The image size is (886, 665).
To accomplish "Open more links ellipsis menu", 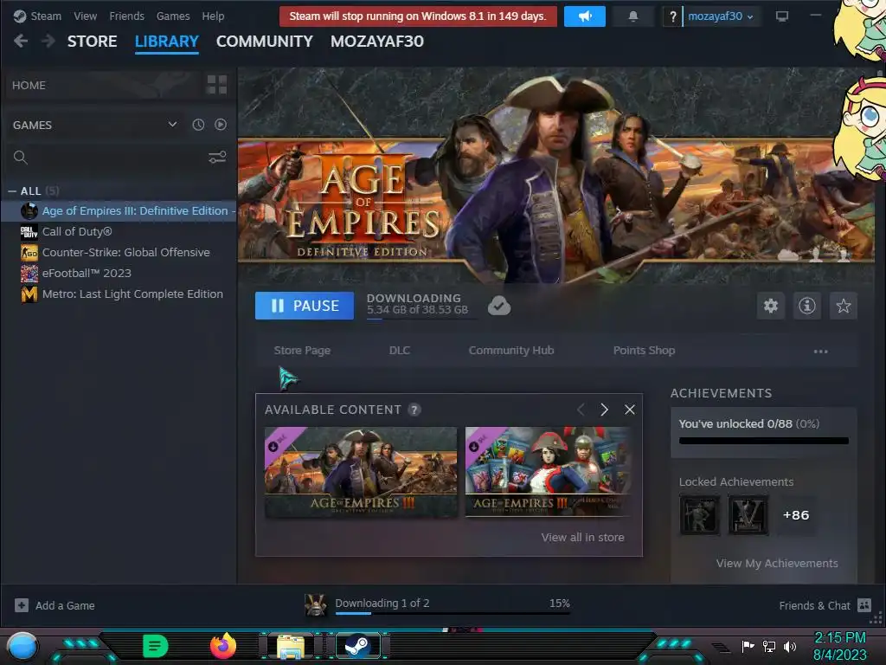I will tap(820, 352).
